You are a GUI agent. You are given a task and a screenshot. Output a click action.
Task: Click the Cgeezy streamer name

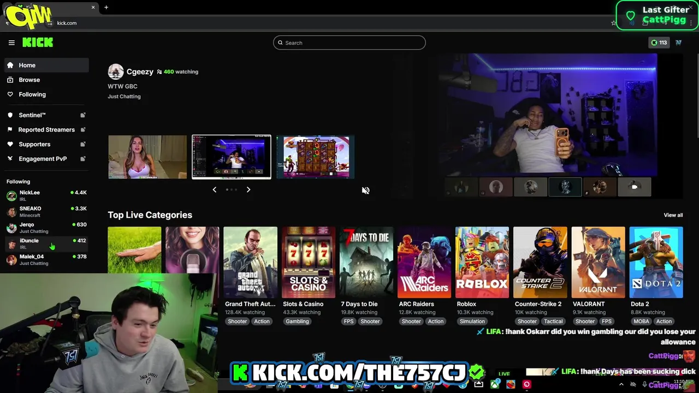pos(140,72)
